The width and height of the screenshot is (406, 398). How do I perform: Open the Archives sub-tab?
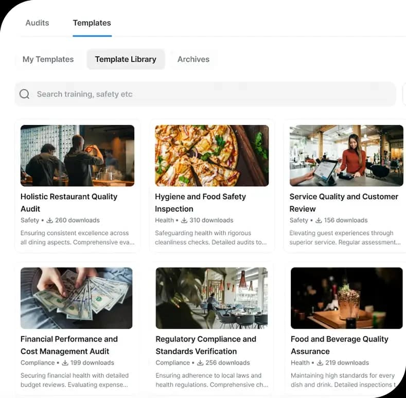coord(193,59)
